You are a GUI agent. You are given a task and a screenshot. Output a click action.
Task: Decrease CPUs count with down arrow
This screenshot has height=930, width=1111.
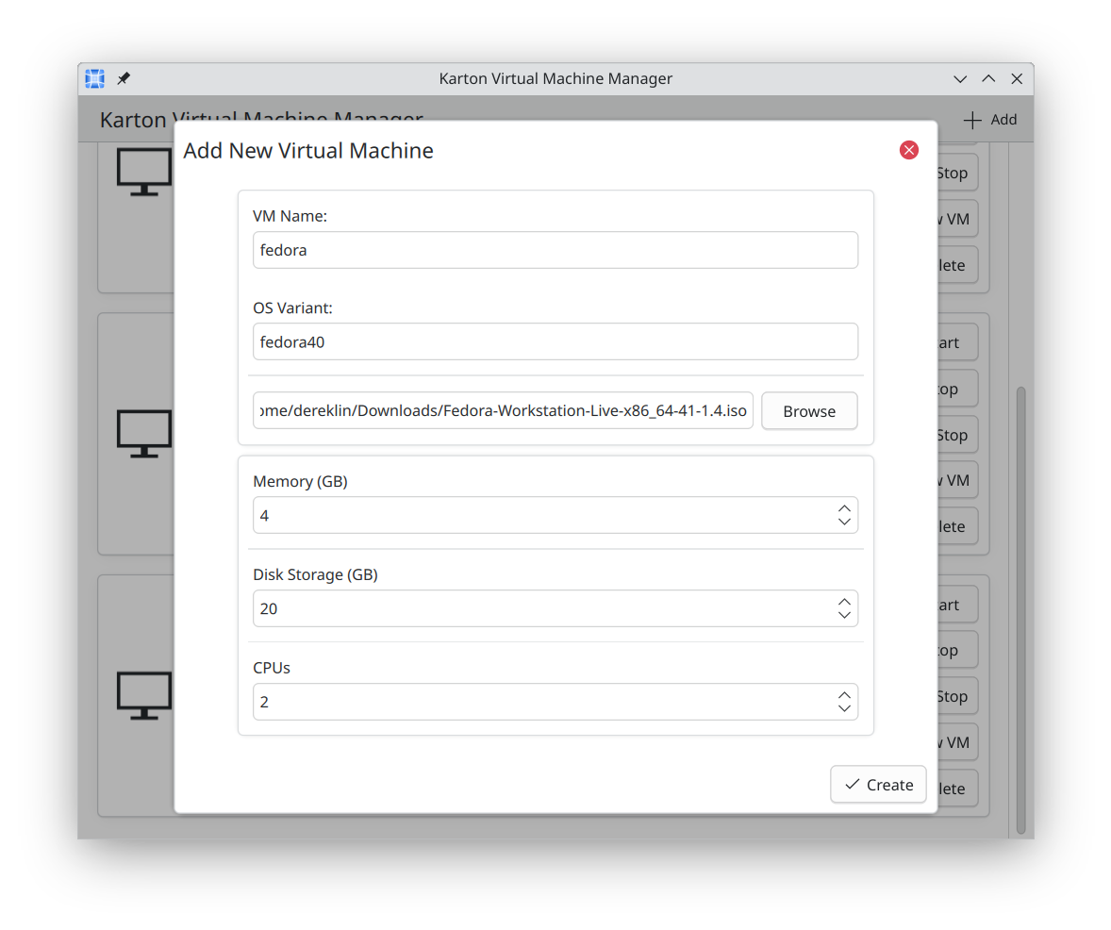point(844,708)
